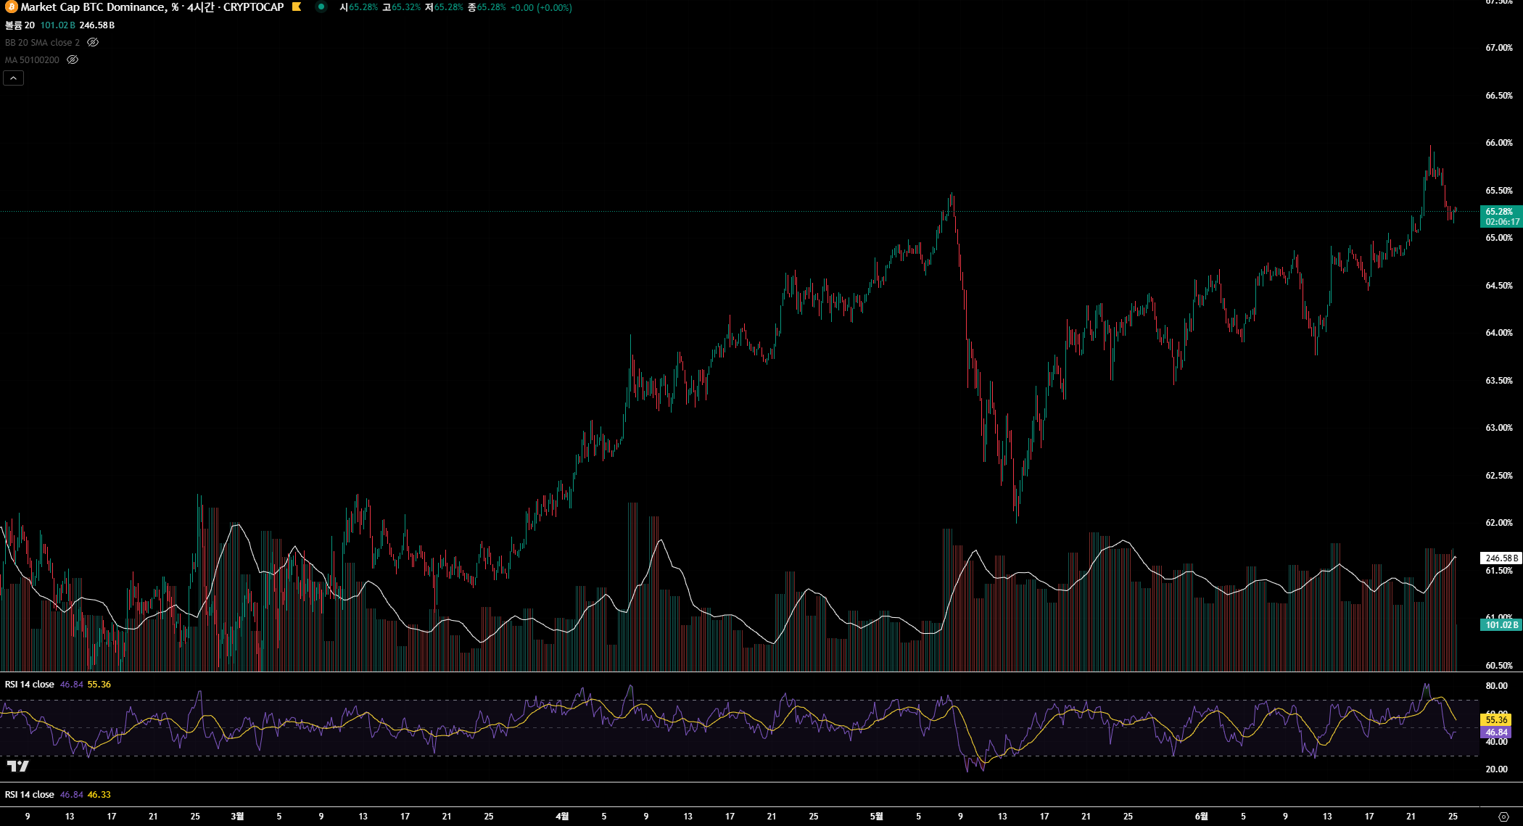Click the volume MA label 246.58 B

point(1500,558)
